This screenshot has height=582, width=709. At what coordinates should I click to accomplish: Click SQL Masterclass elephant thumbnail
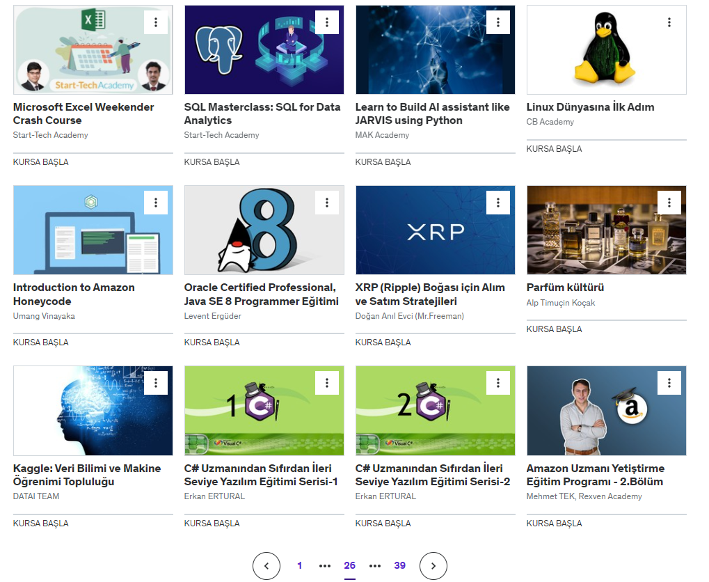coord(264,50)
